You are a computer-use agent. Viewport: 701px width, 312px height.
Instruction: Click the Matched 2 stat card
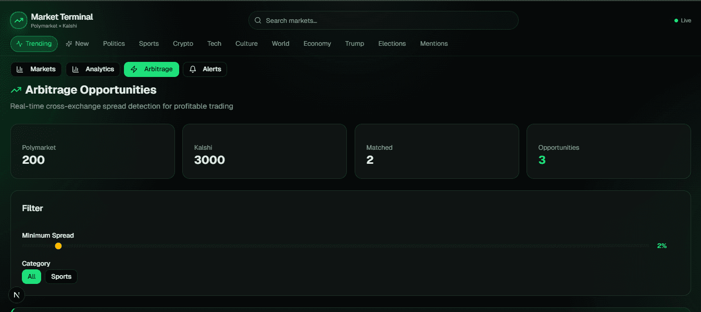(x=437, y=151)
